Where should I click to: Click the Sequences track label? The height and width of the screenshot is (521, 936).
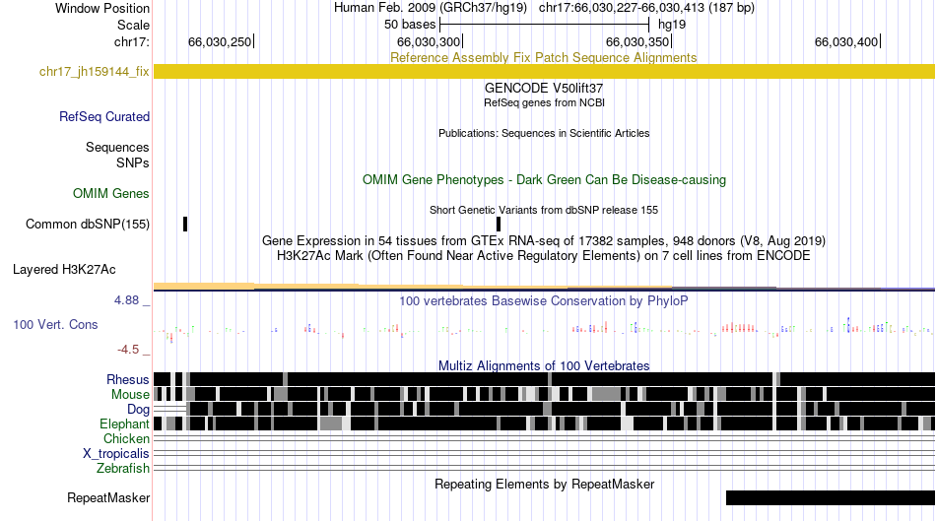(x=117, y=148)
